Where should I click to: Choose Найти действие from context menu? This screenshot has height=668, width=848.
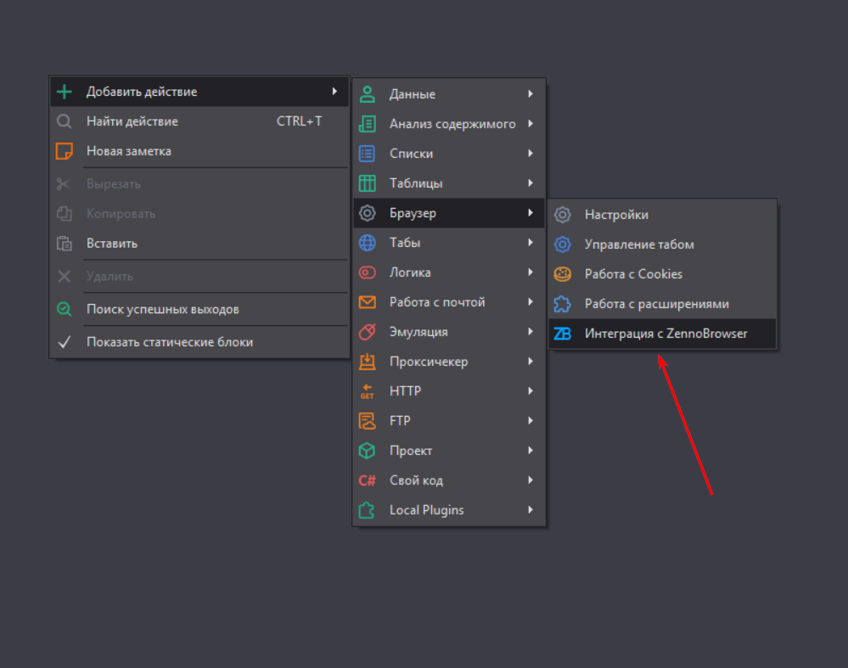tap(132, 121)
